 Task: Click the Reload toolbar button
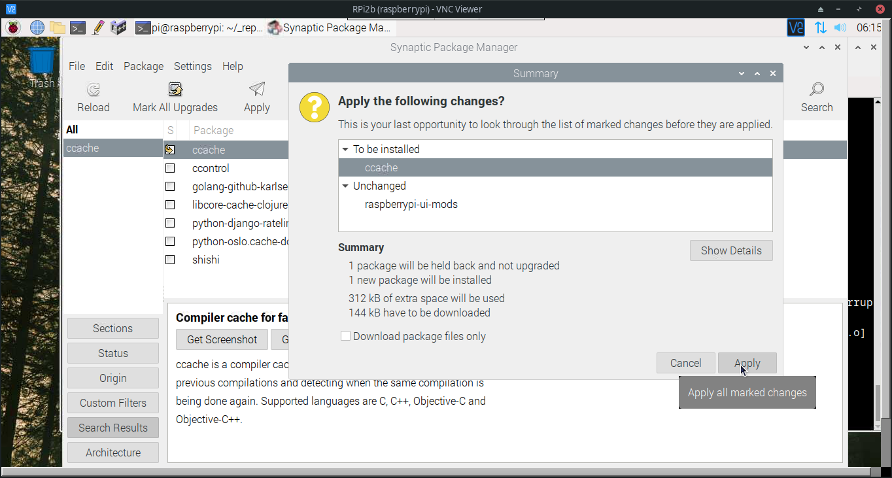pyautogui.click(x=94, y=97)
